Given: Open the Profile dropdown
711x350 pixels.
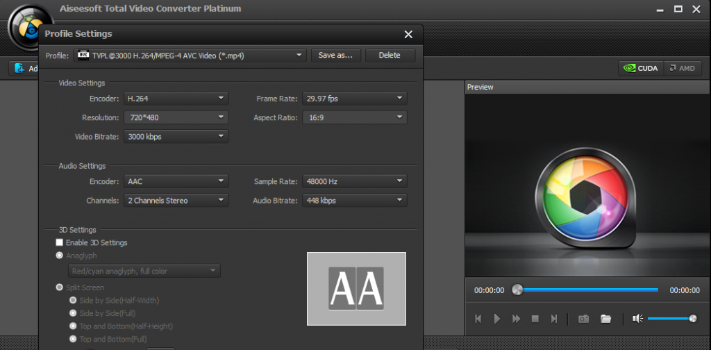Looking at the screenshot, I should [x=190, y=56].
